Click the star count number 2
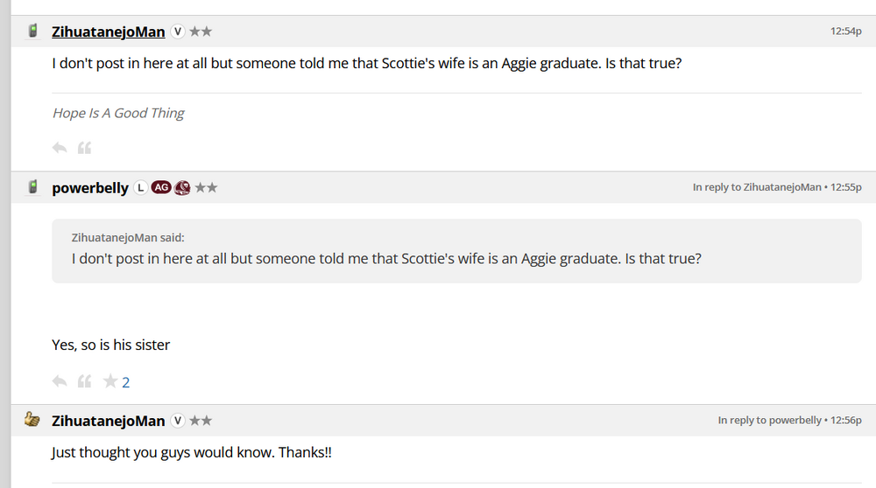 click(126, 382)
